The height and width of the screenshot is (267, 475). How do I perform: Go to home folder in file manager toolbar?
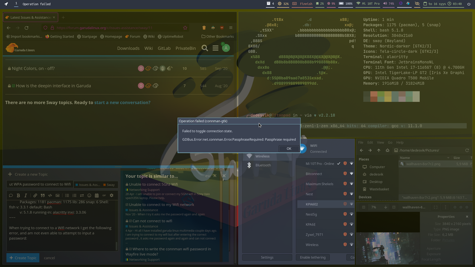(x=387, y=150)
